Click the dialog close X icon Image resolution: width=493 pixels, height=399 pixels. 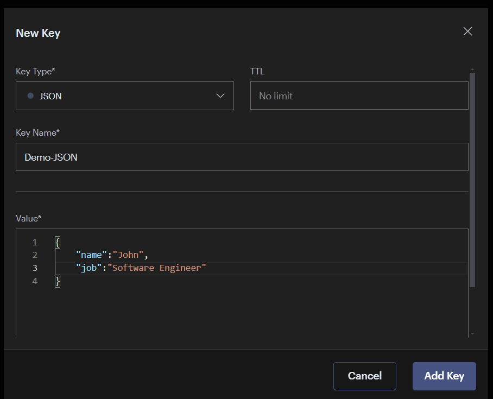pos(467,31)
